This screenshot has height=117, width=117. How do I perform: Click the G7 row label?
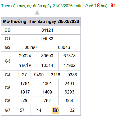coord(8,110)
